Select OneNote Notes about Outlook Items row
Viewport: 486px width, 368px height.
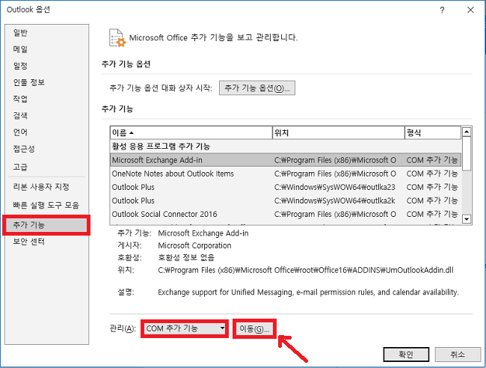pyautogui.click(x=285, y=174)
